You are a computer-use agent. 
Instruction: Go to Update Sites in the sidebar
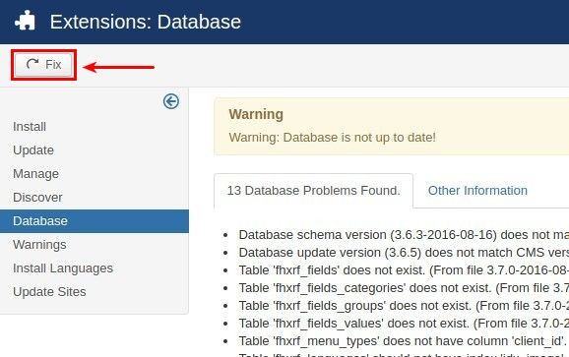[49, 292]
